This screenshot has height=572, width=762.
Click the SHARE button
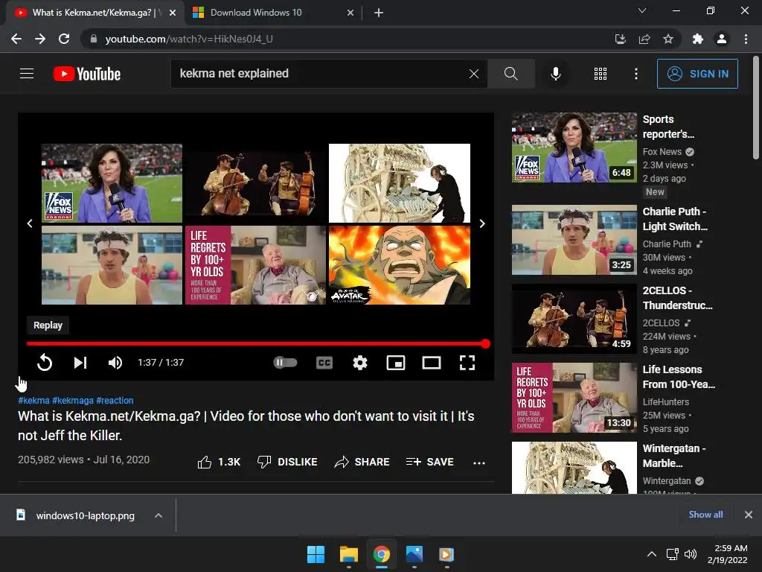(x=362, y=462)
